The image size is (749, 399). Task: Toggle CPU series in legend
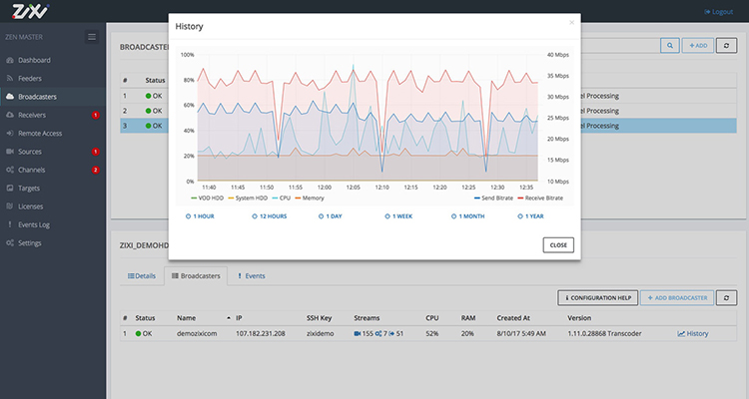[282, 199]
